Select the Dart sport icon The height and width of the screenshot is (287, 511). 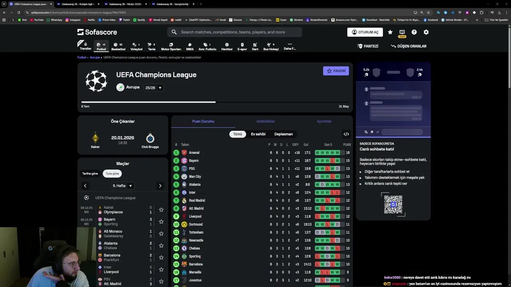255,46
